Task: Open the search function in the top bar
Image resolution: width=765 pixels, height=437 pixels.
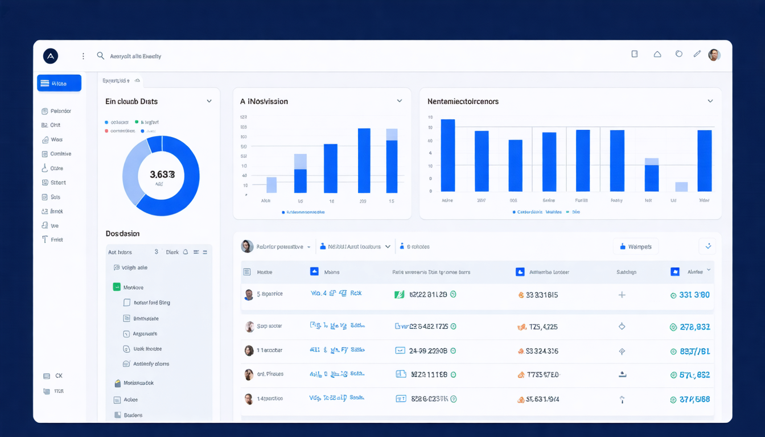Action: point(101,56)
